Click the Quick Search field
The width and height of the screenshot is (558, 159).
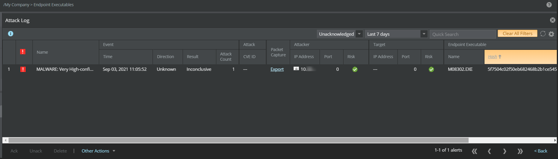click(x=463, y=34)
